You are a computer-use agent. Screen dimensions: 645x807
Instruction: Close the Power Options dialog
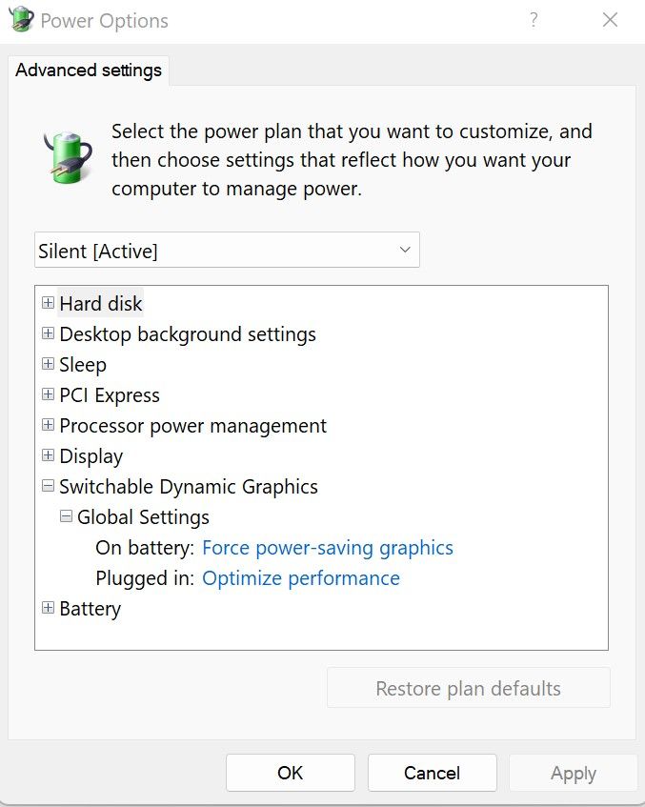[610, 20]
